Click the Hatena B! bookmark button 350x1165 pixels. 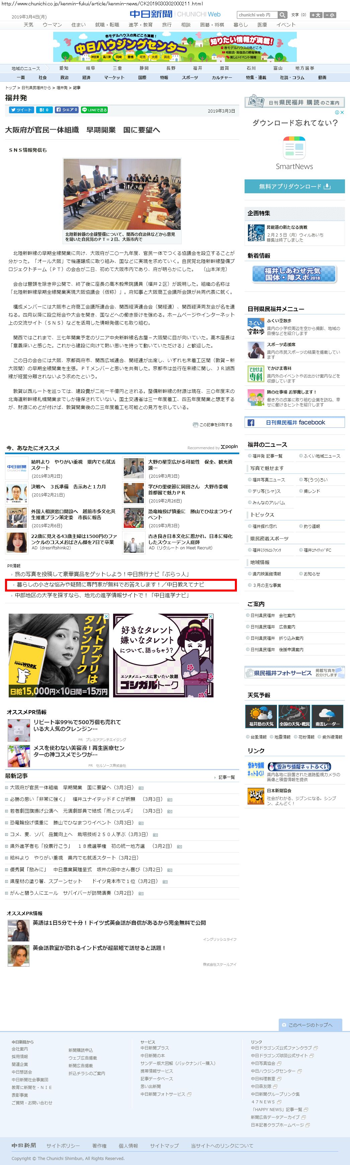coord(44,110)
